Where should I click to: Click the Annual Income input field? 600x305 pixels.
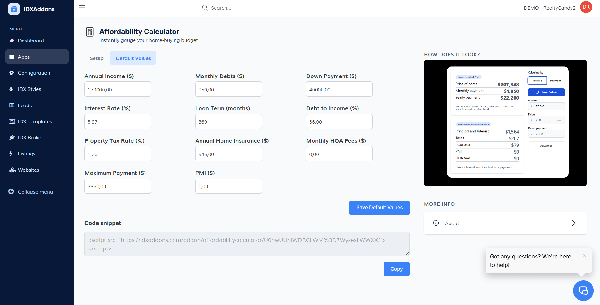coord(118,89)
